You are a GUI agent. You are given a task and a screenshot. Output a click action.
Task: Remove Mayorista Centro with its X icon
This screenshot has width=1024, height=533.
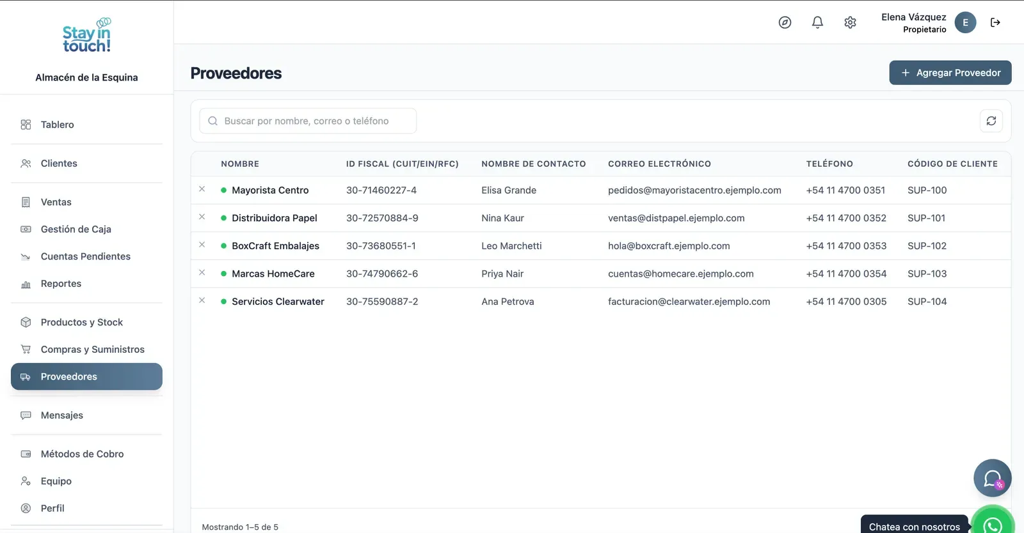pos(202,189)
